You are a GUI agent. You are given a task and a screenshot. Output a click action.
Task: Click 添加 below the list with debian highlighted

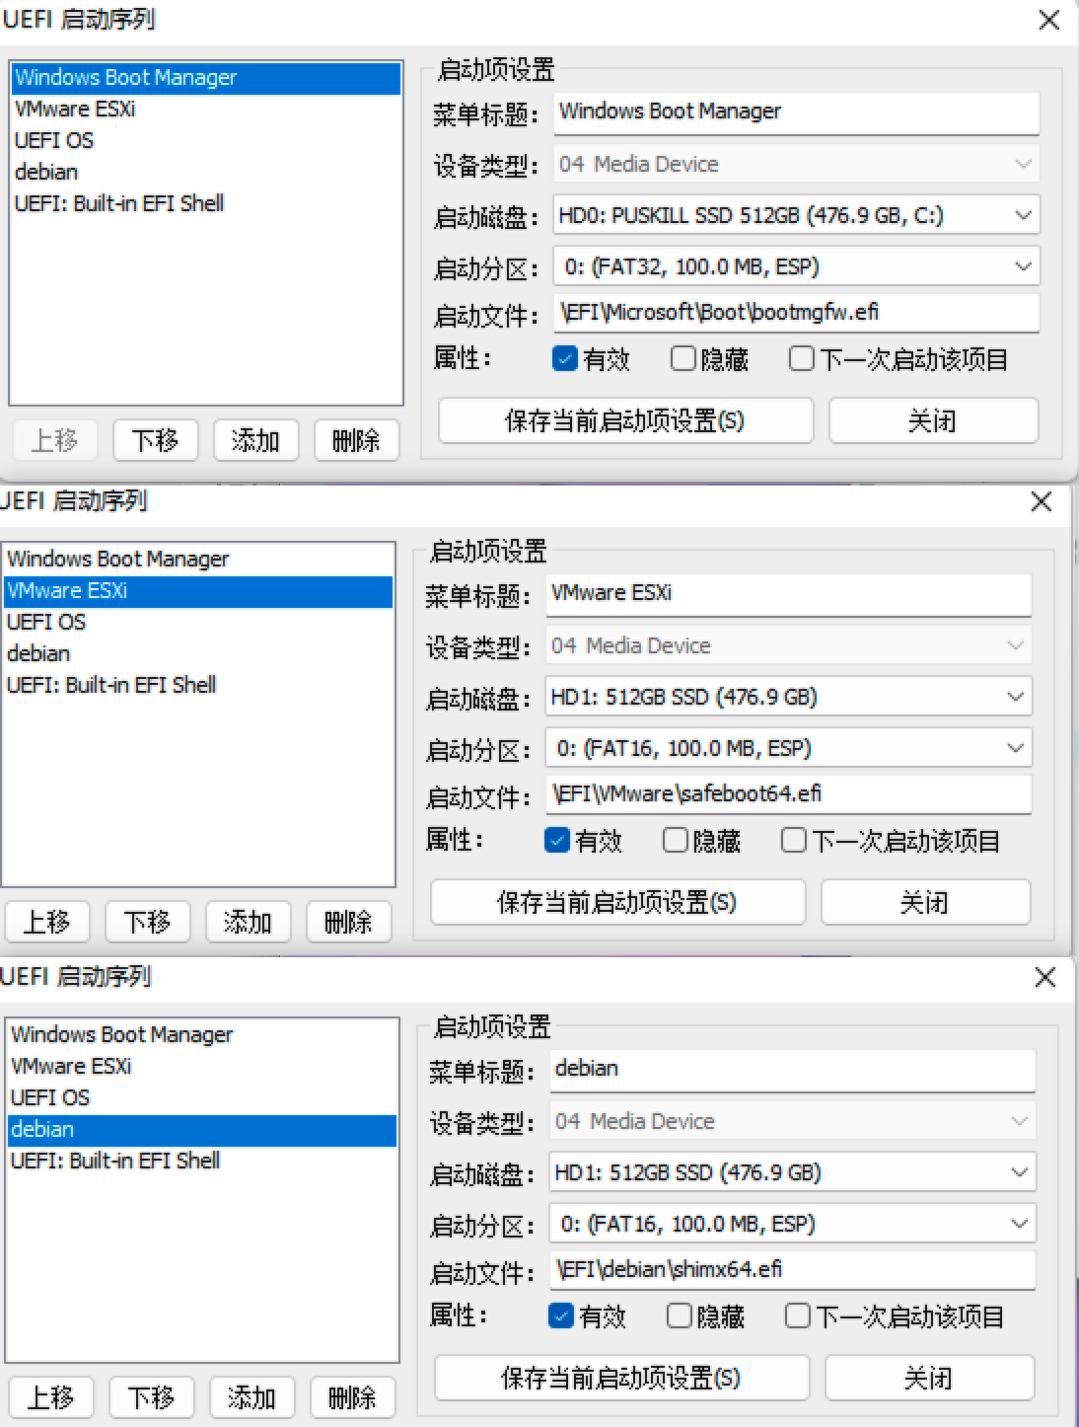252,1397
